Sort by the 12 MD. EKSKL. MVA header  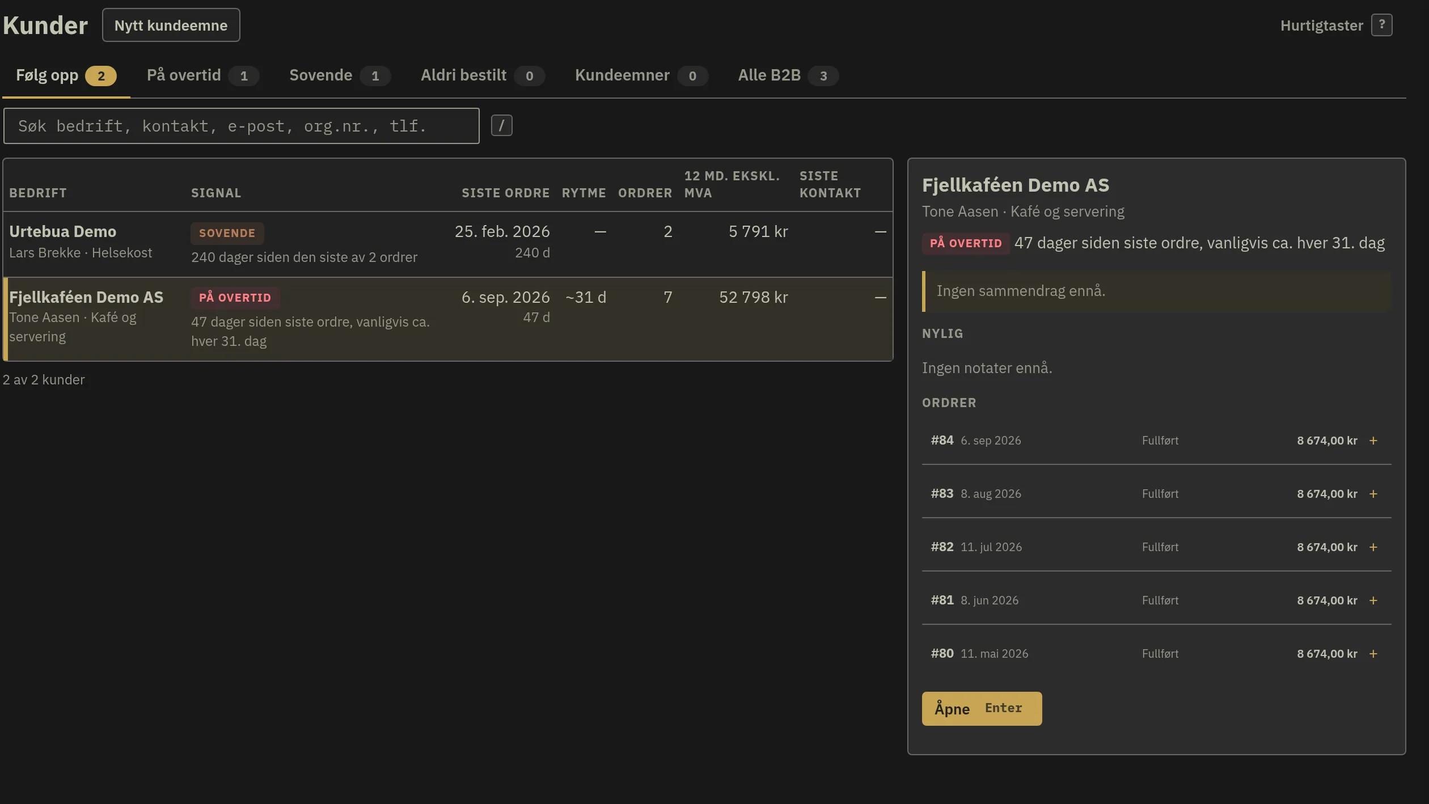click(x=732, y=184)
